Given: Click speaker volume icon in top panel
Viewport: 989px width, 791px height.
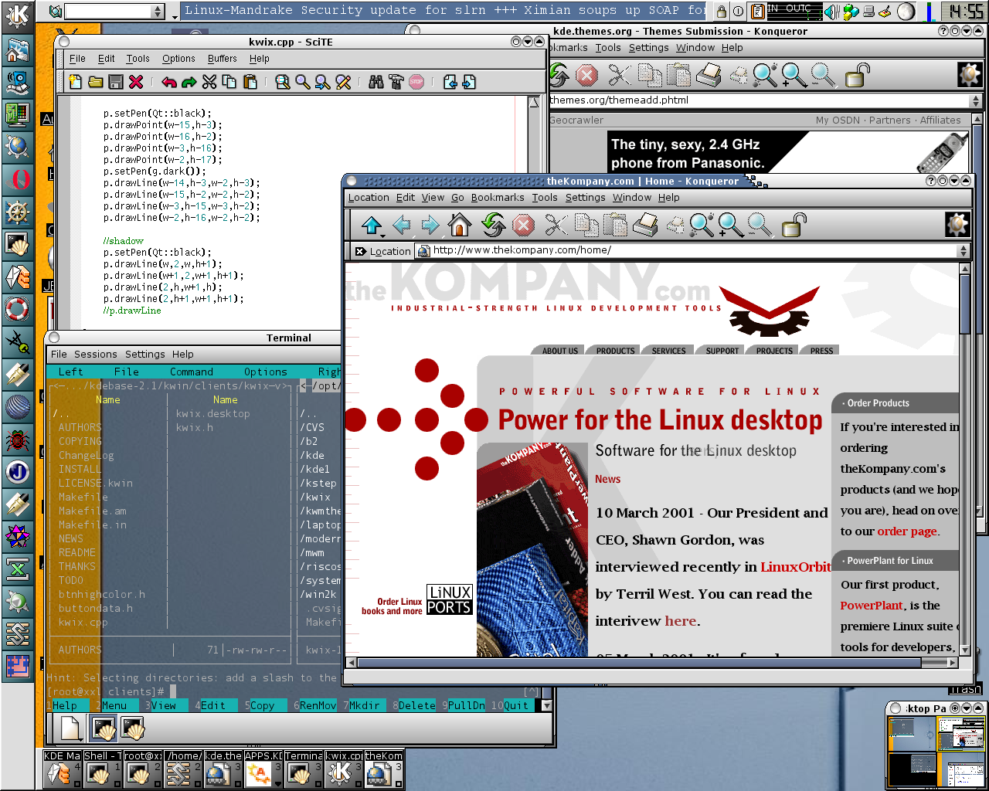Looking at the screenshot, I should 831,12.
